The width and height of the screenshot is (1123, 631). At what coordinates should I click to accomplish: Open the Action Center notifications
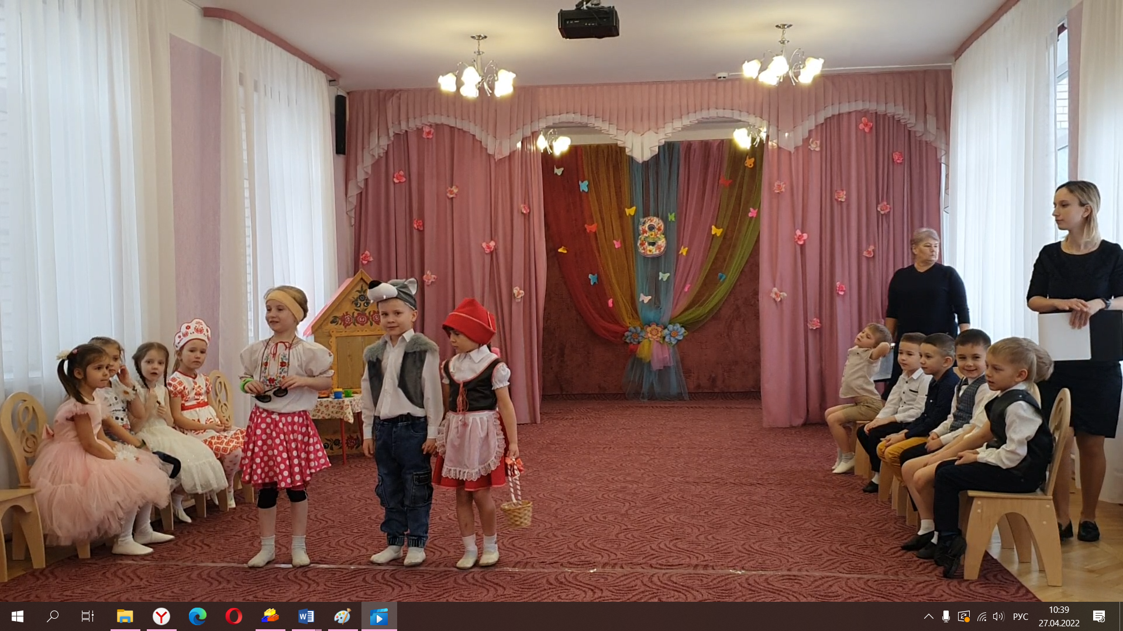(1099, 616)
